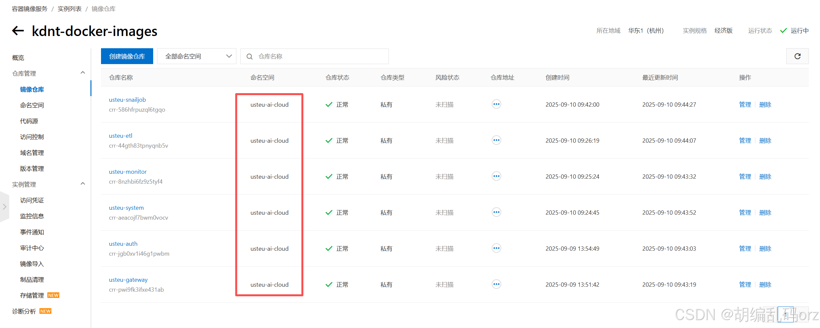
Task: Open 诊断分析 in the sidebar
Action: tap(24, 311)
